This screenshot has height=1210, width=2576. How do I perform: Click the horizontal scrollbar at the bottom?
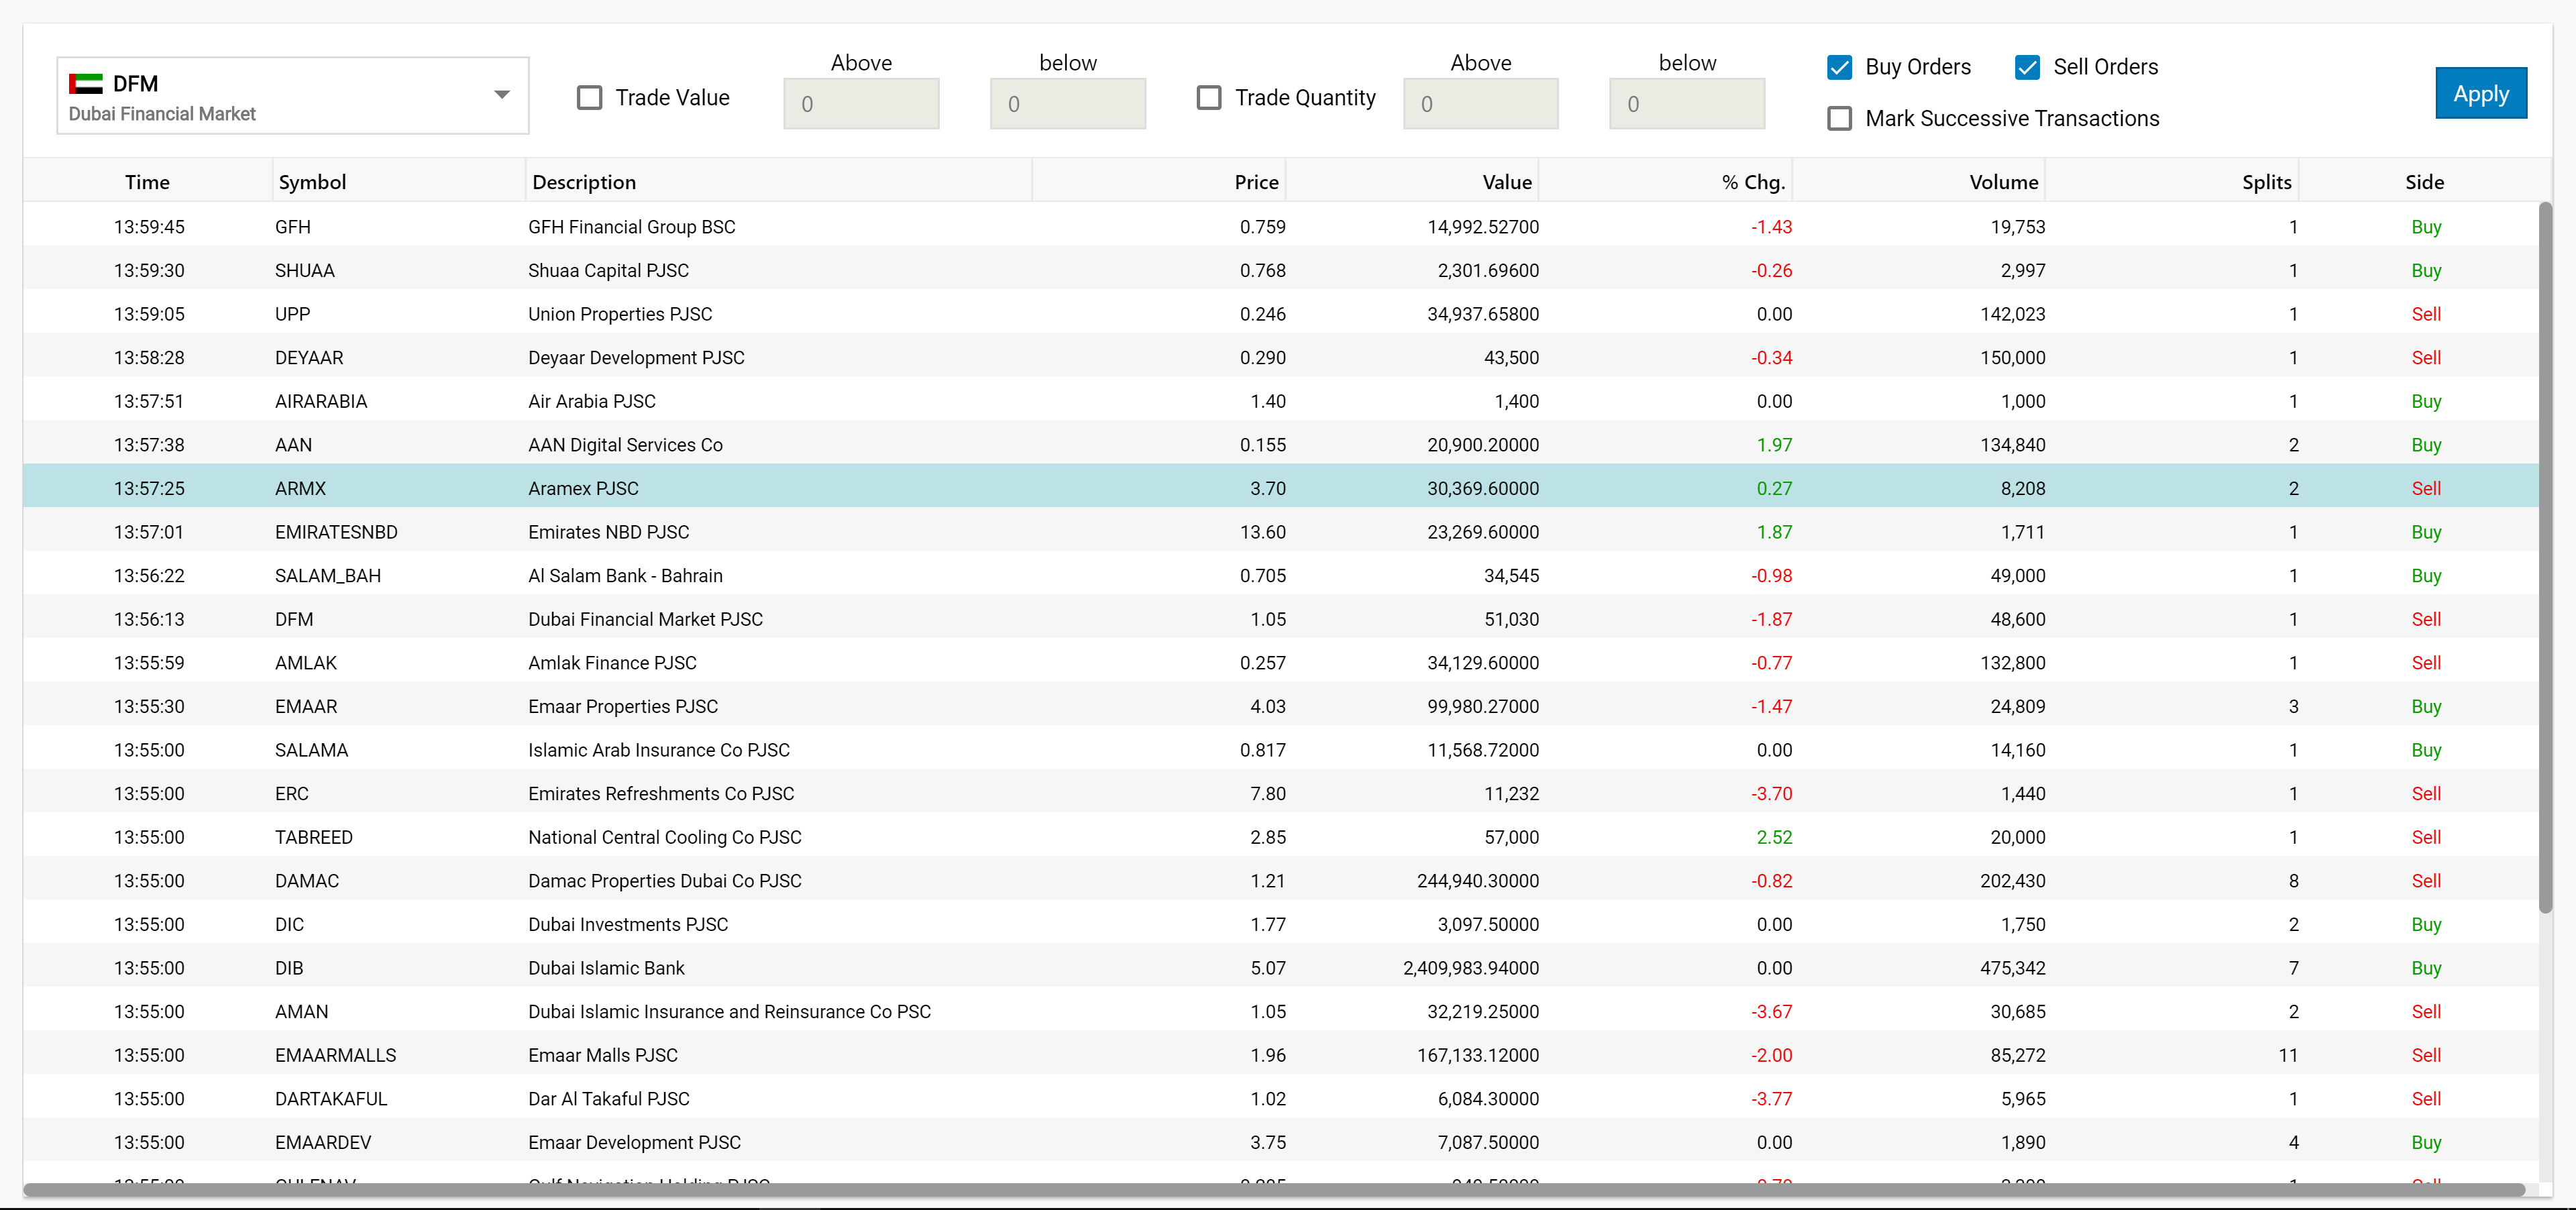(1274, 1189)
